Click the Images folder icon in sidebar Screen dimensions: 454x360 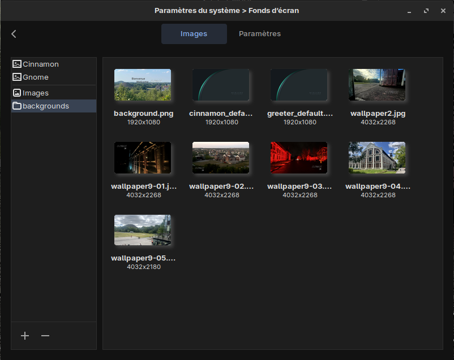(17, 93)
